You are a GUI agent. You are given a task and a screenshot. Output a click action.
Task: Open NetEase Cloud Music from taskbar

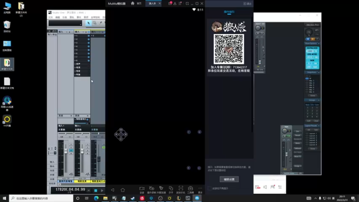coord(142,198)
